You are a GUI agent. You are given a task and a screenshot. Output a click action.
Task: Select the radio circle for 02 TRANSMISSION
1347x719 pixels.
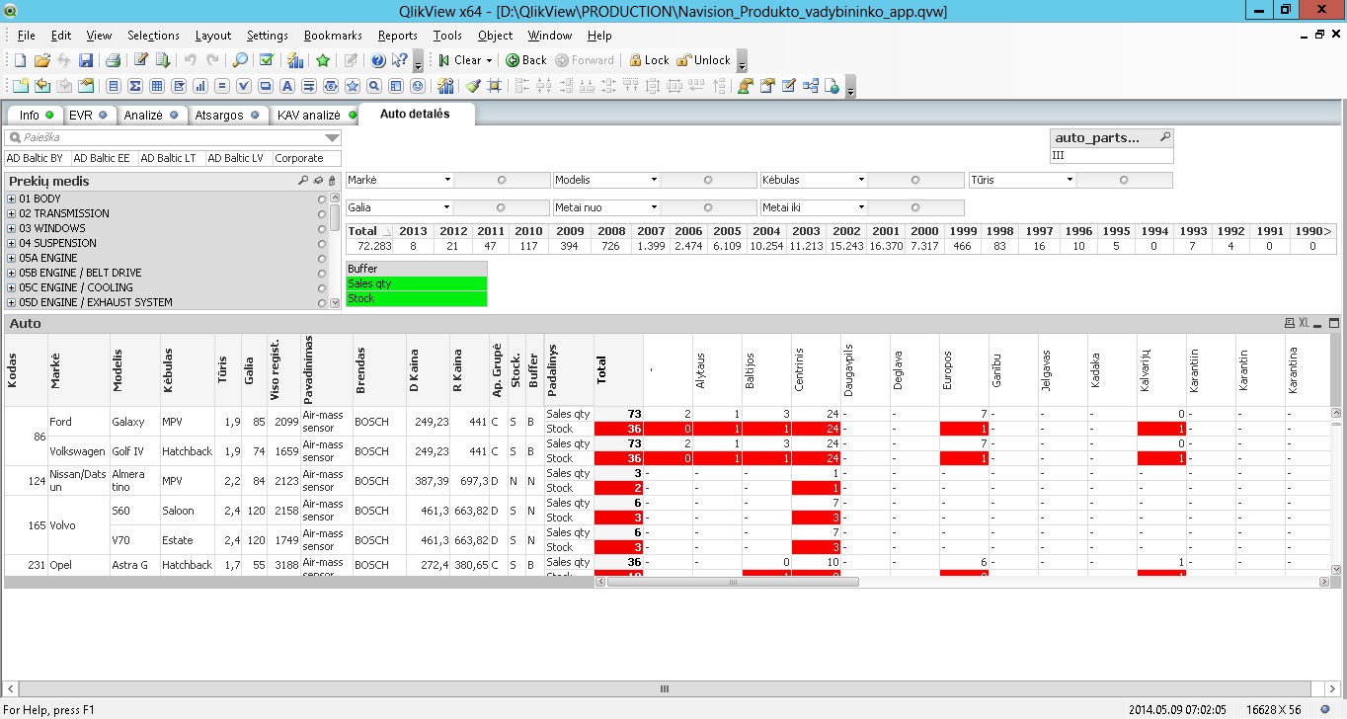pos(321,213)
